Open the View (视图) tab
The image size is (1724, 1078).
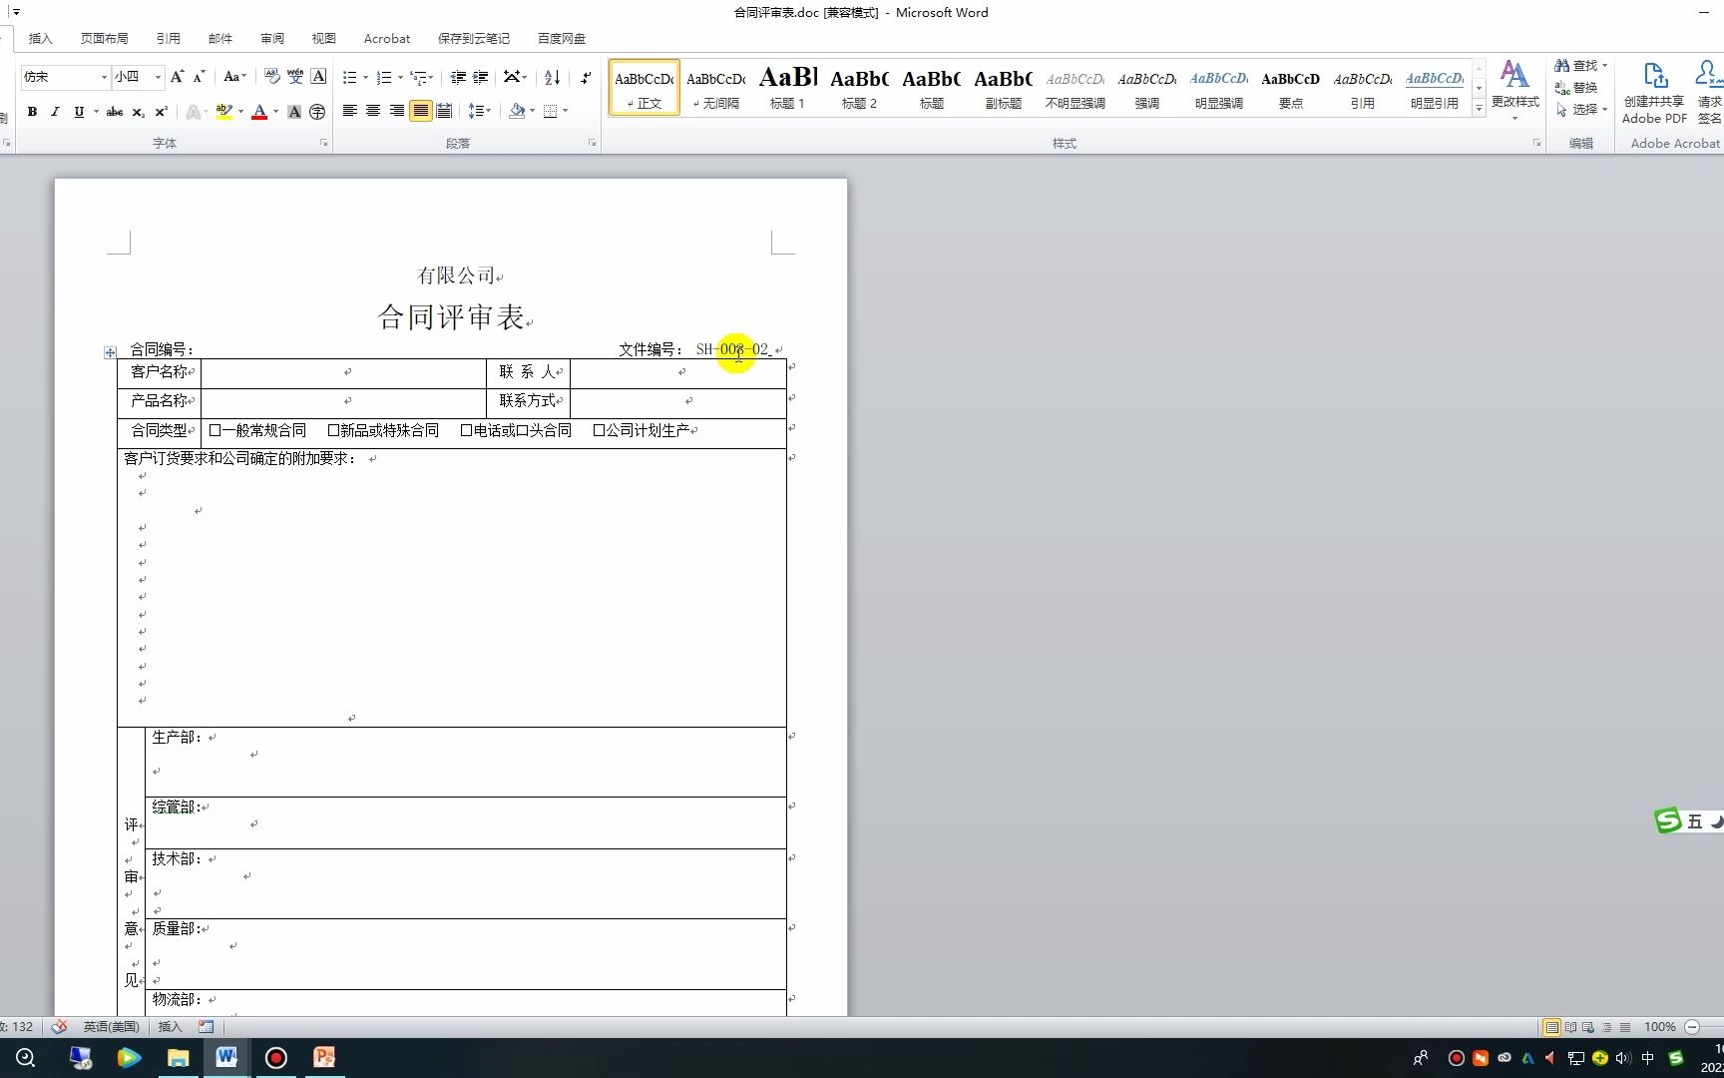(324, 38)
